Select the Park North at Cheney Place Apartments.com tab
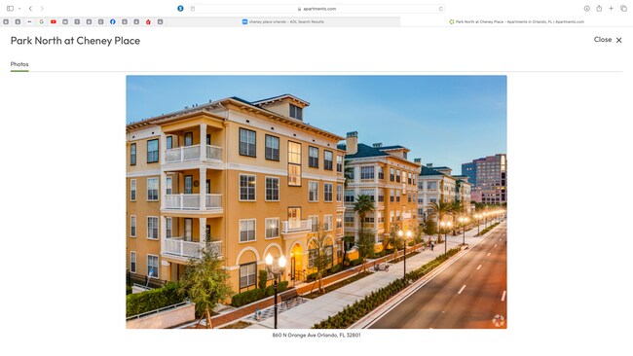The image size is (633, 356). pos(516,21)
